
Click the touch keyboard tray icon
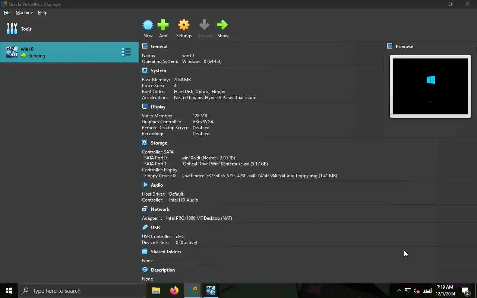427,291
